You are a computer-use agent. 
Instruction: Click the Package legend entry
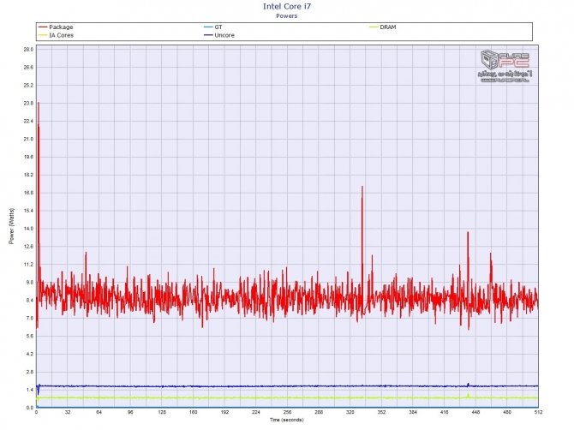tap(56, 27)
